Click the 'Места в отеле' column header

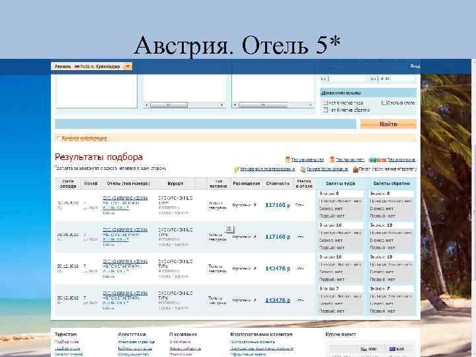click(304, 184)
